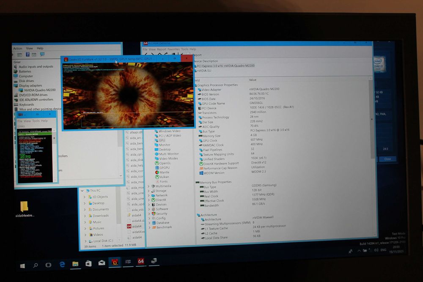Switch to Device Manager taskbar button
The width and height of the screenshot is (423, 282).
click(x=154, y=261)
